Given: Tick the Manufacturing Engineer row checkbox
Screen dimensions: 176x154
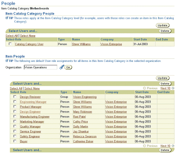Looking at the screenshot, I should coord(15,116).
